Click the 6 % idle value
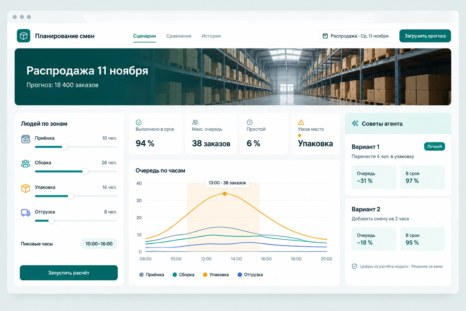 (253, 143)
